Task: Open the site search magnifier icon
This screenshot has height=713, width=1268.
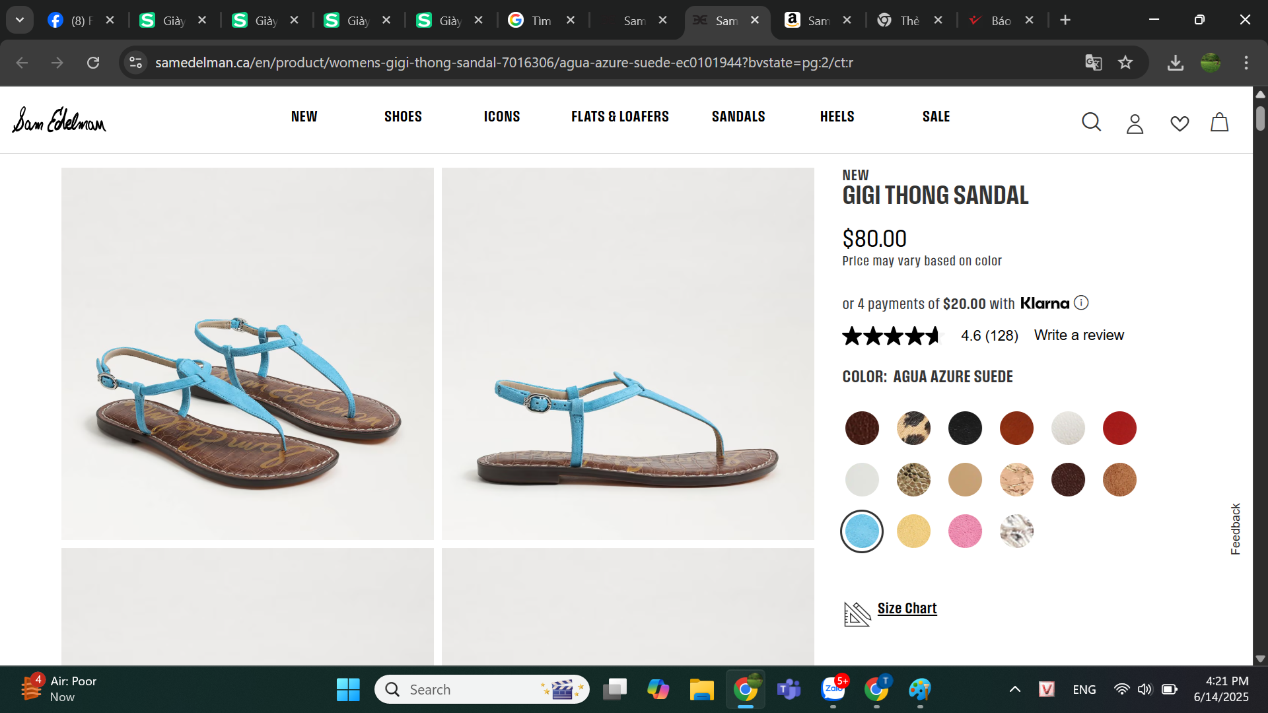Action: (x=1091, y=122)
